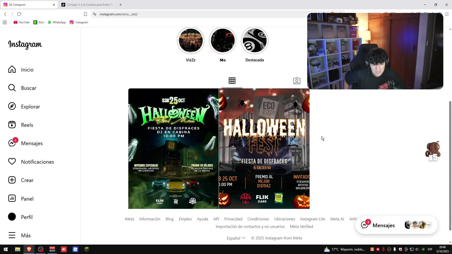Click the Instagram Lite footer link
The image size is (452, 254).
(x=313, y=219)
